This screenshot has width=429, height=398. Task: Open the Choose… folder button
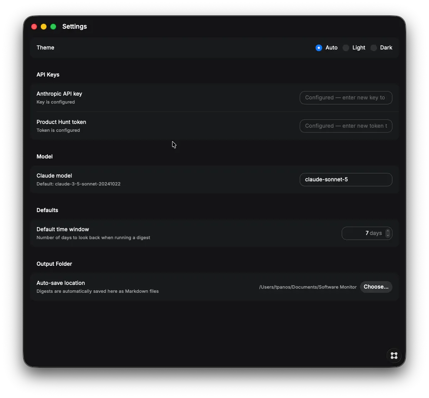[x=376, y=287]
